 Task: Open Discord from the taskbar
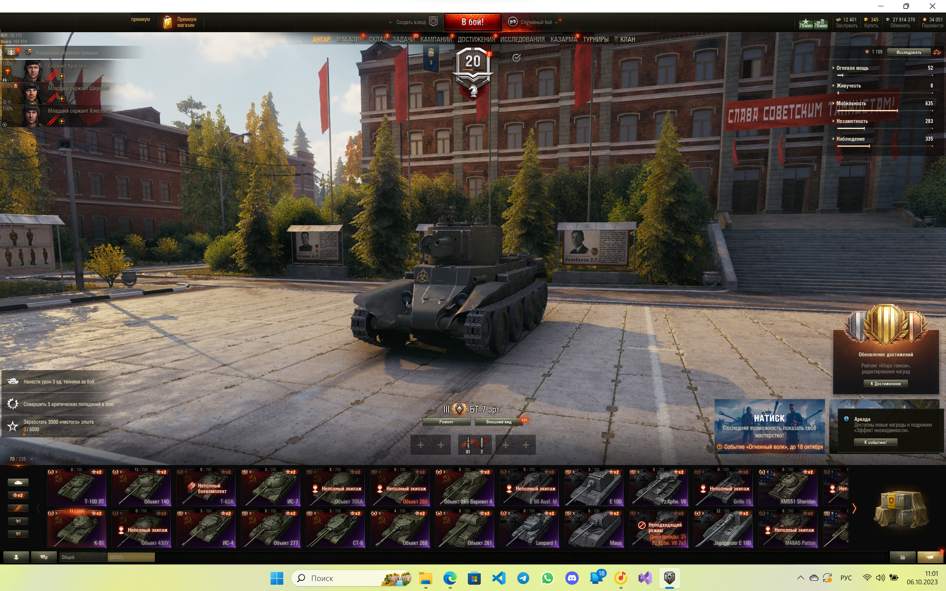point(572,578)
